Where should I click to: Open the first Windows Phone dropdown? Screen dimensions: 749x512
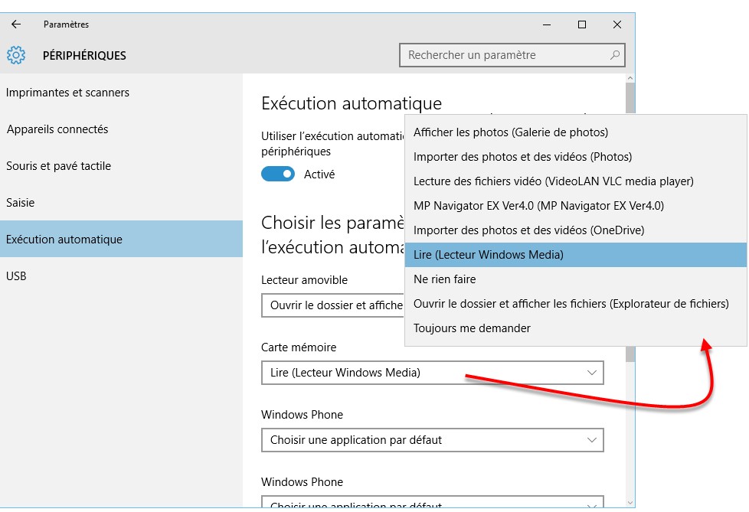[432, 440]
